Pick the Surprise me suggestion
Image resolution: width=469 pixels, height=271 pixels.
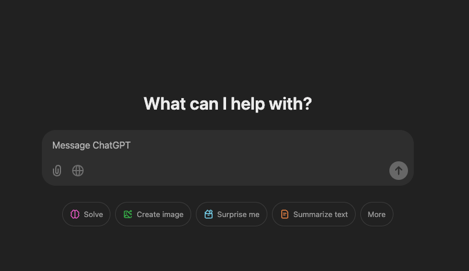tap(231, 214)
